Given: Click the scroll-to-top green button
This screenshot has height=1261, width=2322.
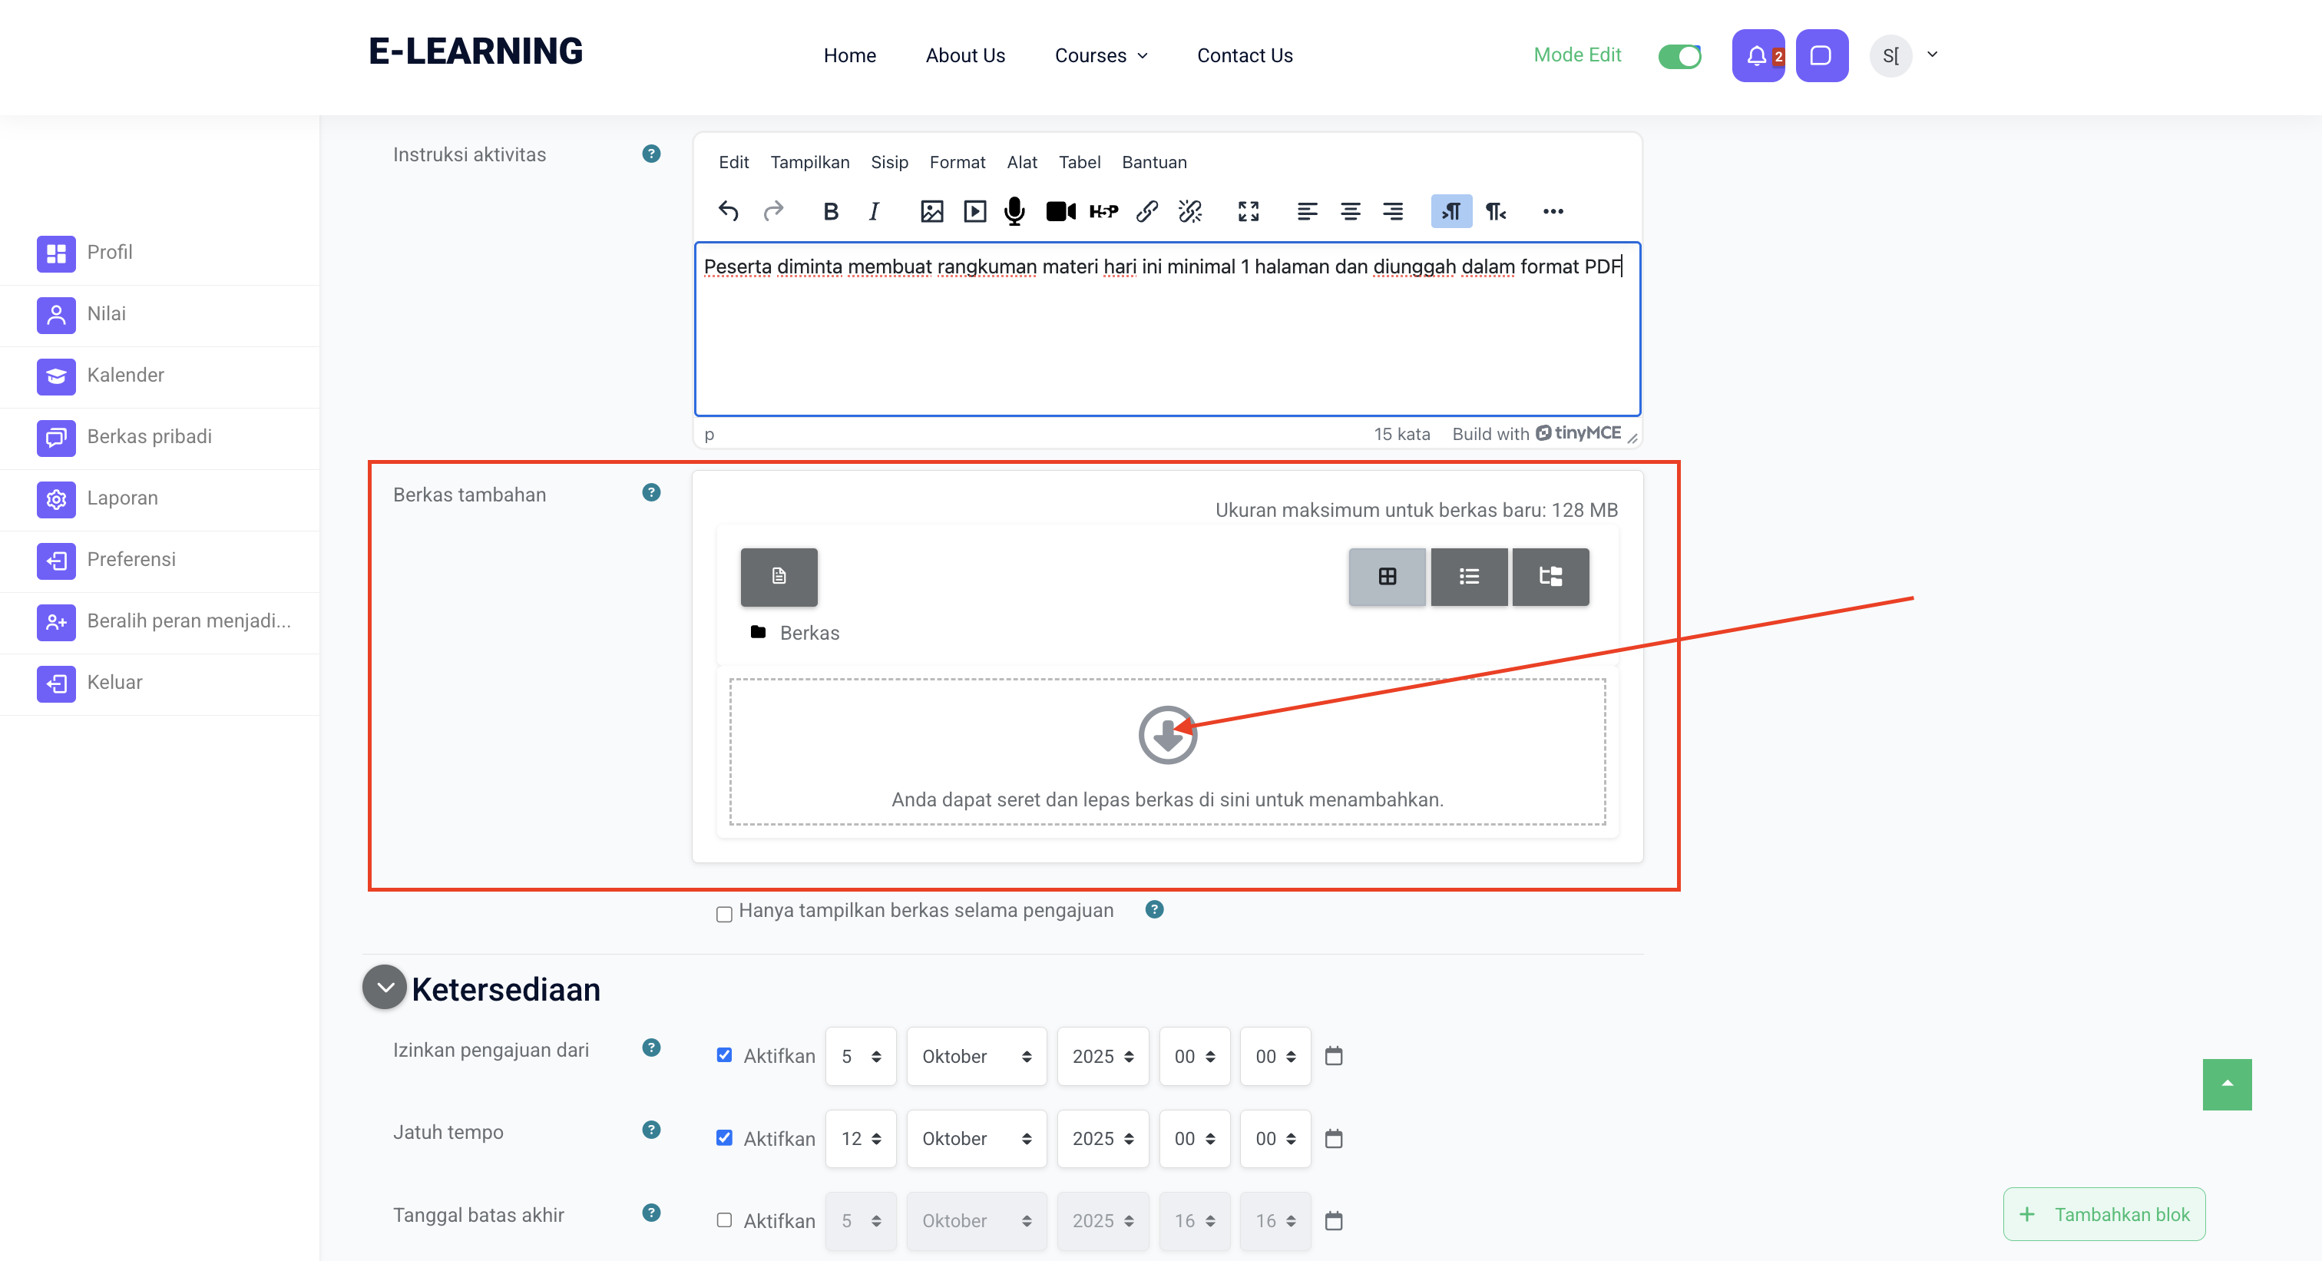Looking at the screenshot, I should [2227, 1084].
